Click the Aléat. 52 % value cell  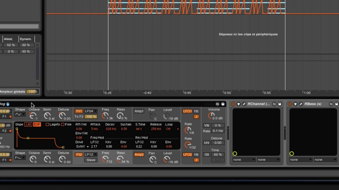[x=11, y=45]
